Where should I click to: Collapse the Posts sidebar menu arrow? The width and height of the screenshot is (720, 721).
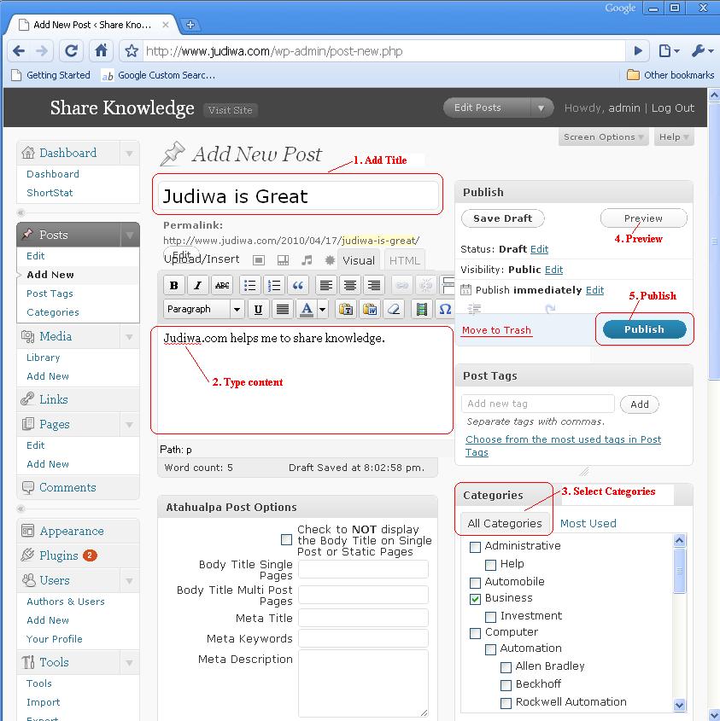click(x=129, y=235)
